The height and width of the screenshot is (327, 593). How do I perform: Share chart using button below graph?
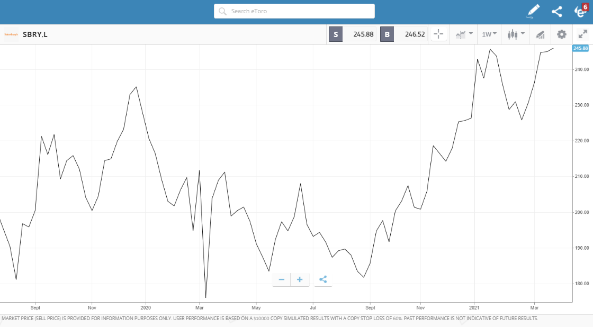pos(323,279)
